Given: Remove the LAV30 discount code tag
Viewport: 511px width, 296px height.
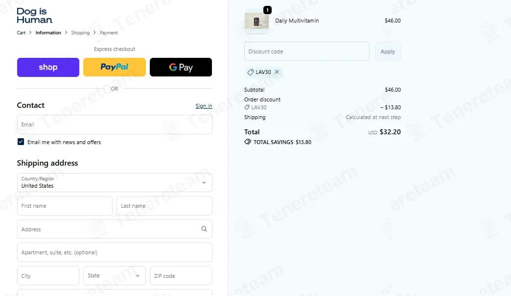Looking at the screenshot, I should pos(277,72).
